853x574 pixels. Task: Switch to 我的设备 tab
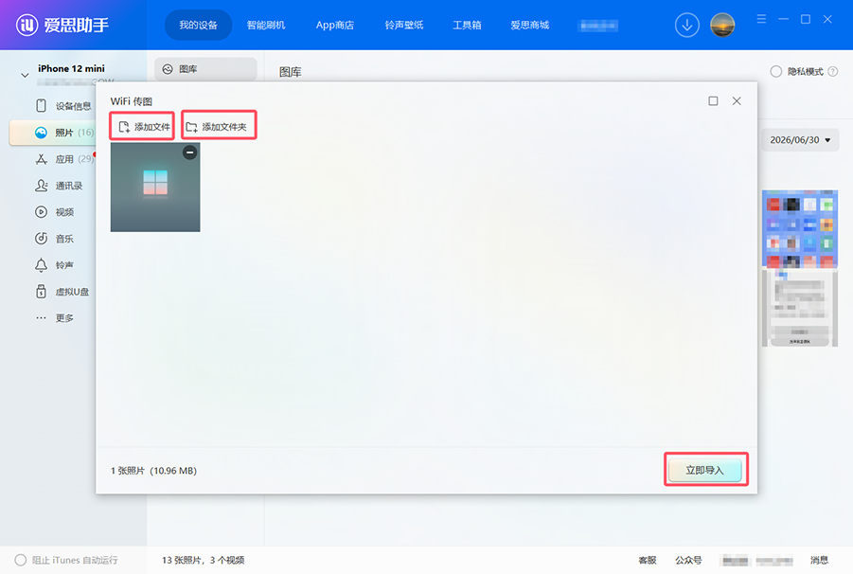point(198,25)
